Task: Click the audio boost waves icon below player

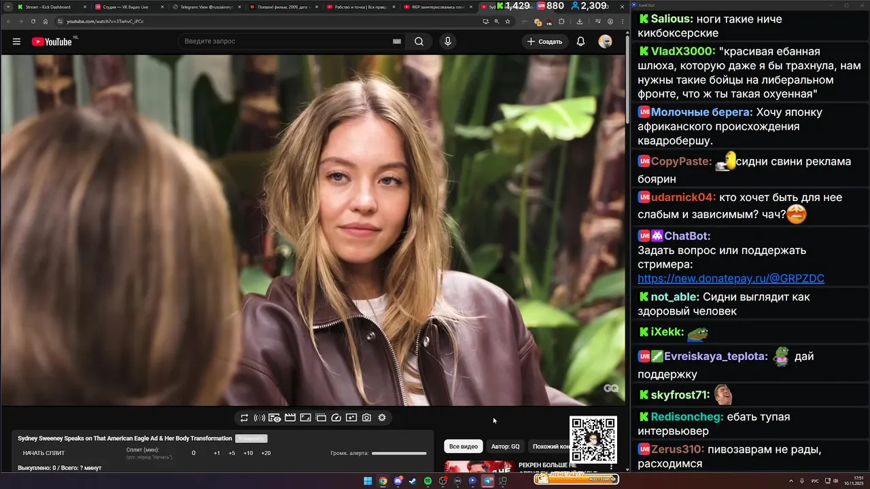Action: [259, 418]
